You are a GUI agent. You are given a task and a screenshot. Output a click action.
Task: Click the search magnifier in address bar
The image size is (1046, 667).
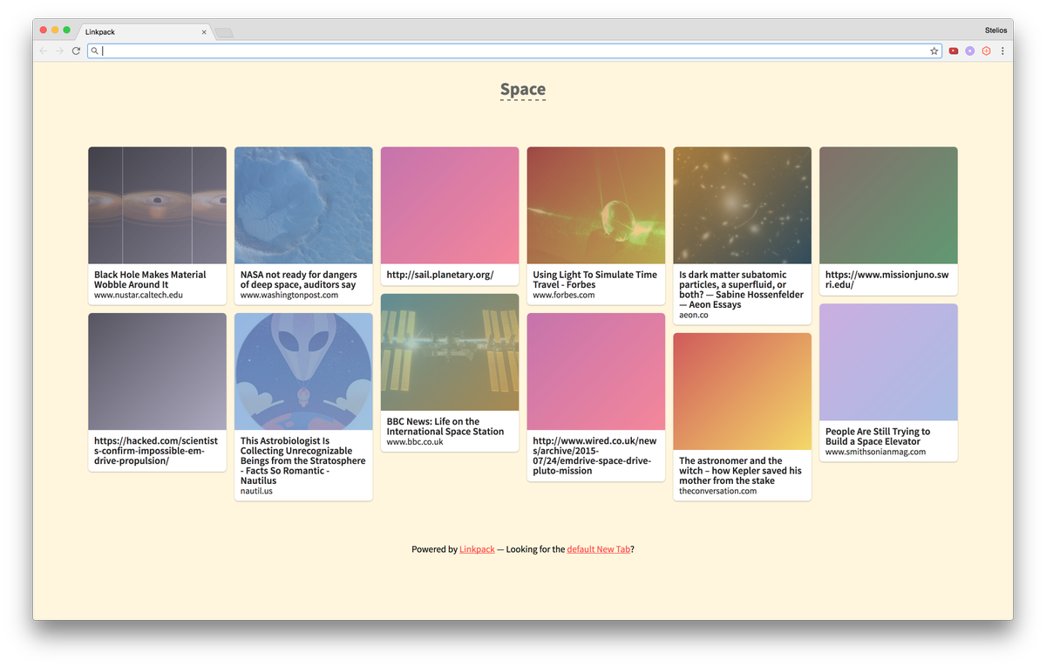95,51
